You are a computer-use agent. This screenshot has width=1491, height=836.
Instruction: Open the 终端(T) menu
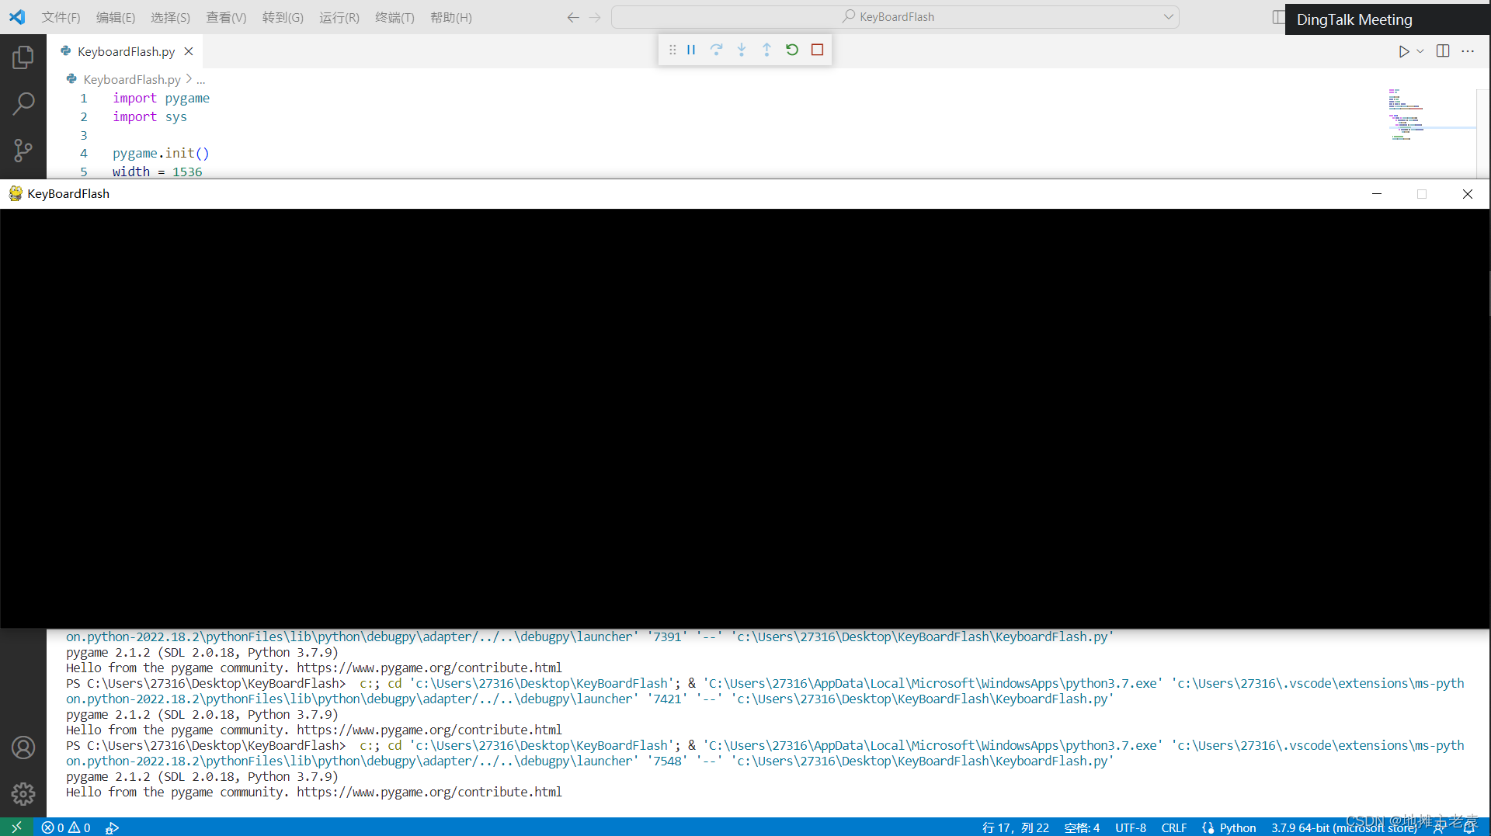pos(394,17)
